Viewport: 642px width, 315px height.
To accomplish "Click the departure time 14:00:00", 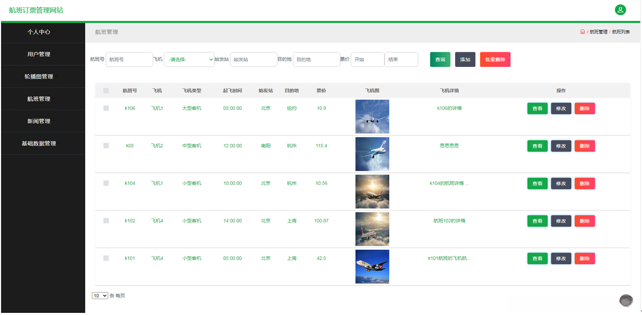I will (x=232, y=221).
